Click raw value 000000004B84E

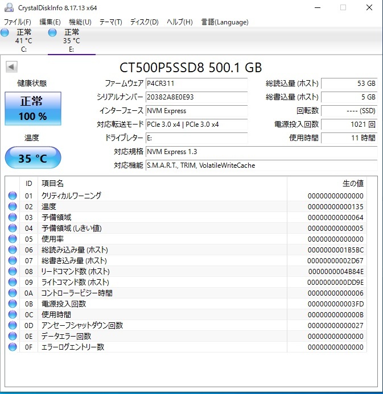[336, 271]
